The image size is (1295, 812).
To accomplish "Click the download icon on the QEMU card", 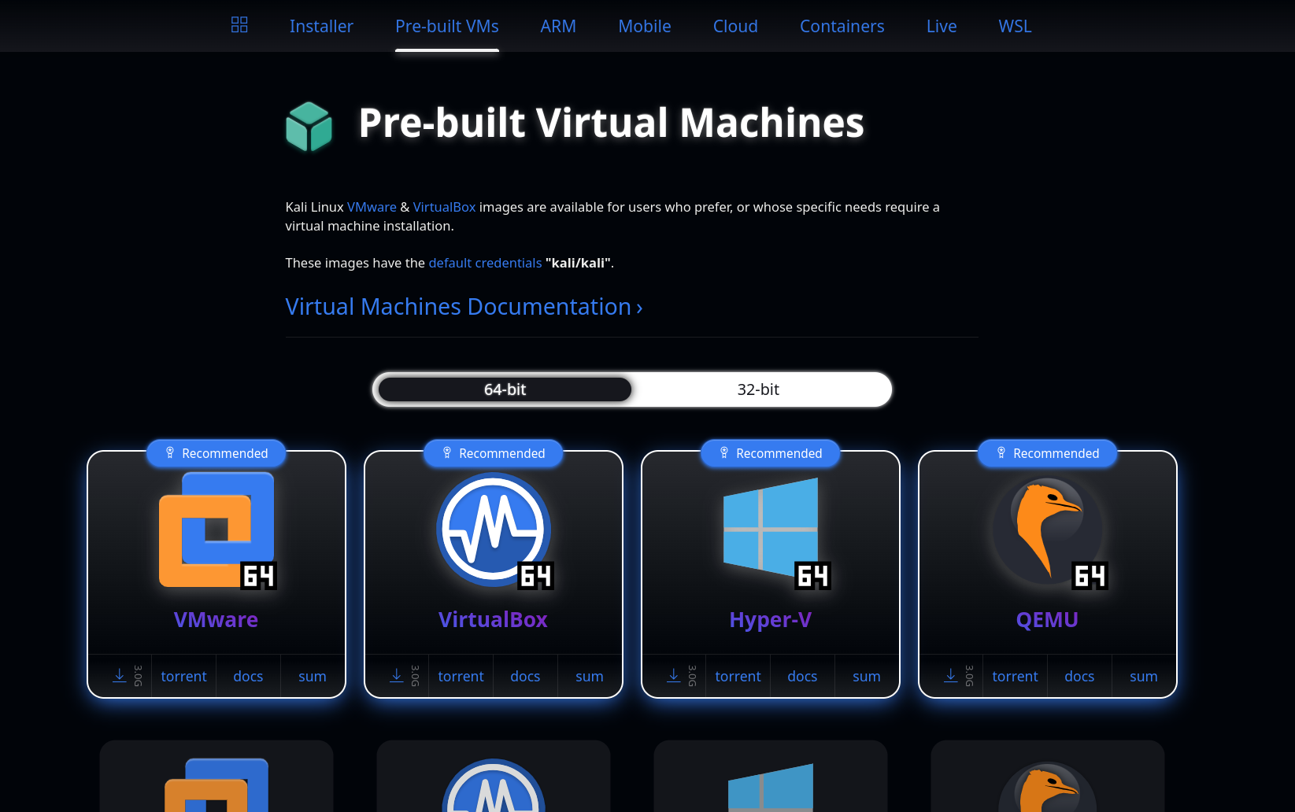I will pyautogui.click(x=949, y=675).
